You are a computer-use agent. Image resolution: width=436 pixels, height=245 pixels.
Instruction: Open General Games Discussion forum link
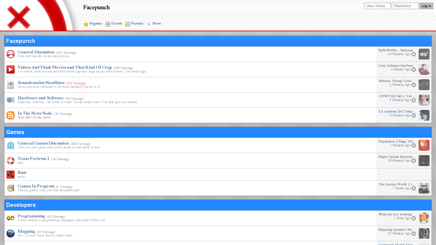click(x=43, y=143)
